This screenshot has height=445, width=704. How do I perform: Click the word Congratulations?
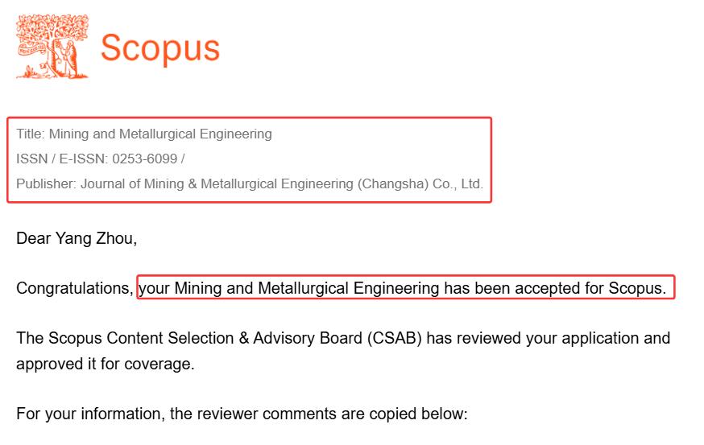(75, 288)
